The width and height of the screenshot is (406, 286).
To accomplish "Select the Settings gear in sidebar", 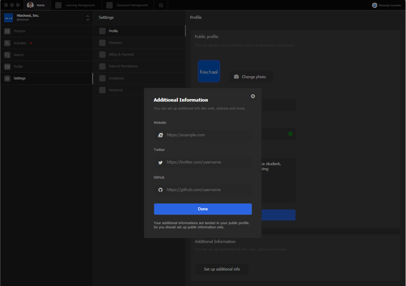I will coord(7,78).
